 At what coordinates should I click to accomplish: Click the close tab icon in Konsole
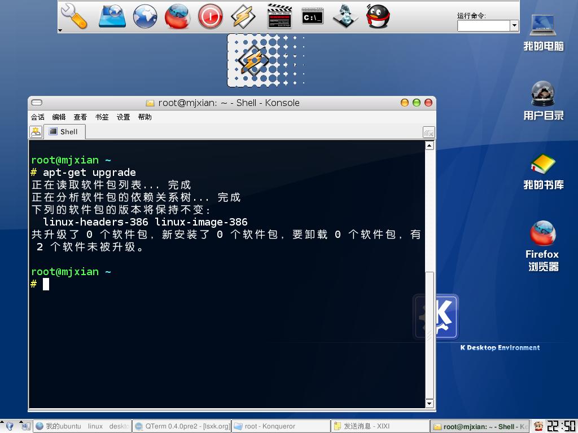click(429, 132)
